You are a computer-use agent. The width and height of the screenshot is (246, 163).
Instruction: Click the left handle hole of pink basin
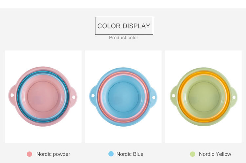(x=12, y=95)
